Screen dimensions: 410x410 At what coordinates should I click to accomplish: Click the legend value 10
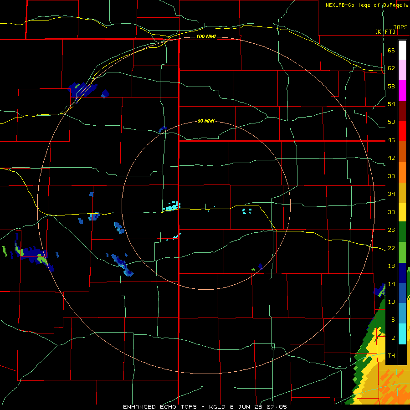[391, 302]
